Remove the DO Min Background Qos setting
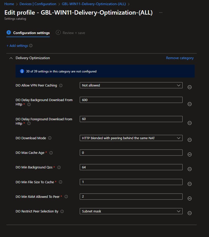 click(x=190, y=169)
